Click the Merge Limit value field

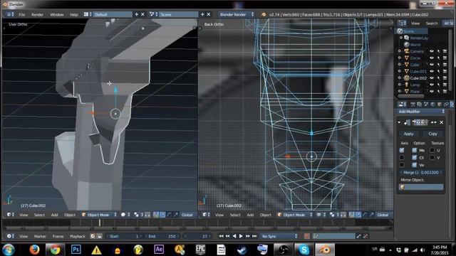point(421,172)
